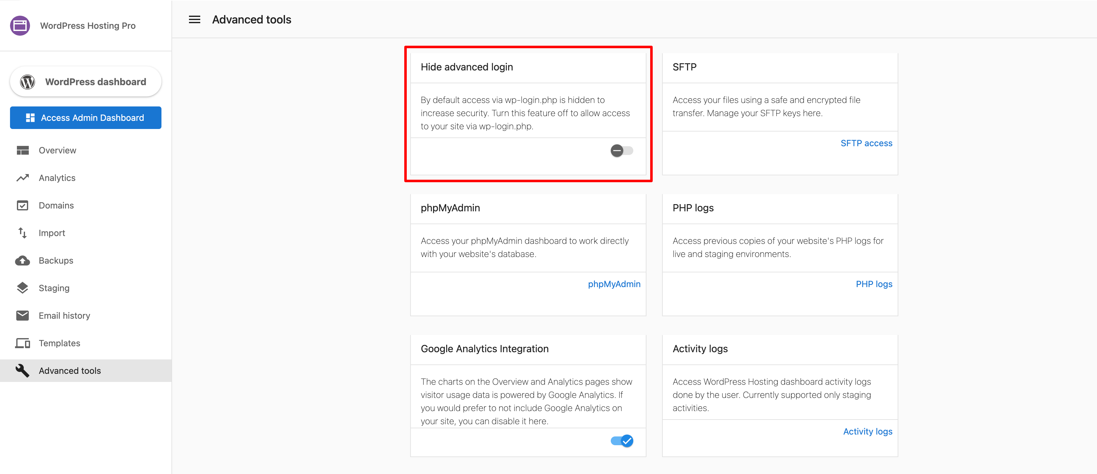
Task: View Activity logs via its link
Action: (x=867, y=431)
